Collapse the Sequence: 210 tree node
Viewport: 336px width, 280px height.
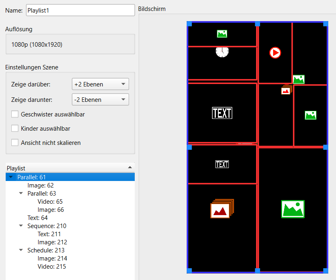pyautogui.click(x=21, y=226)
